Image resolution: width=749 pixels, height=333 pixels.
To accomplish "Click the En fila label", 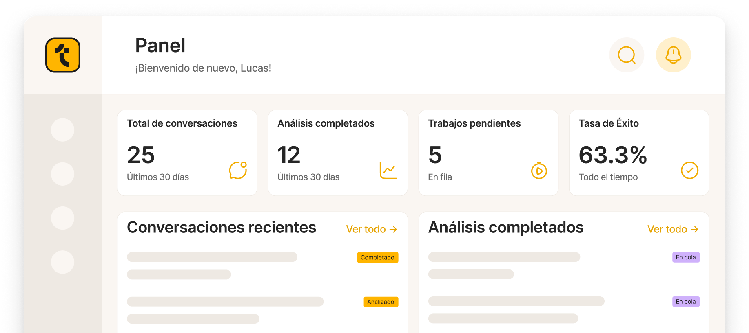I will (440, 177).
